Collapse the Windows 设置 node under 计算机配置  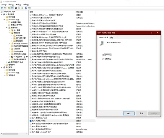4,20
